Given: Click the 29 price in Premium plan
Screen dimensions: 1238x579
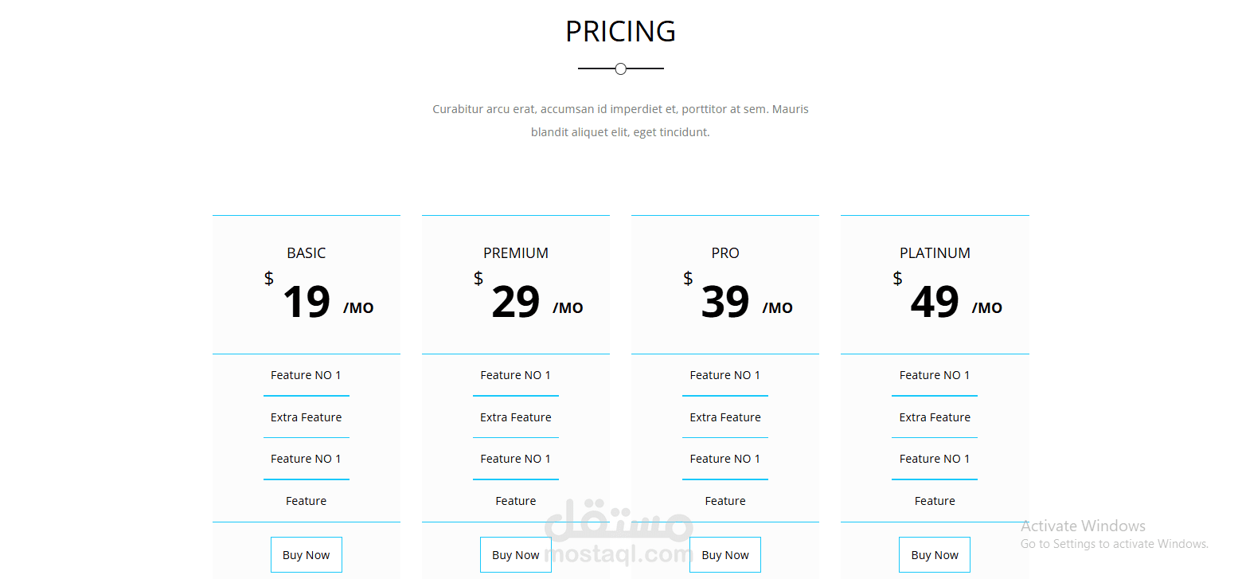Looking at the screenshot, I should (516, 303).
